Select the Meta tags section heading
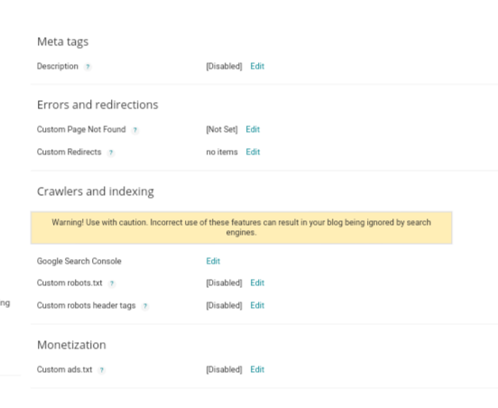This screenshot has height=408, width=498. (62, 42)
